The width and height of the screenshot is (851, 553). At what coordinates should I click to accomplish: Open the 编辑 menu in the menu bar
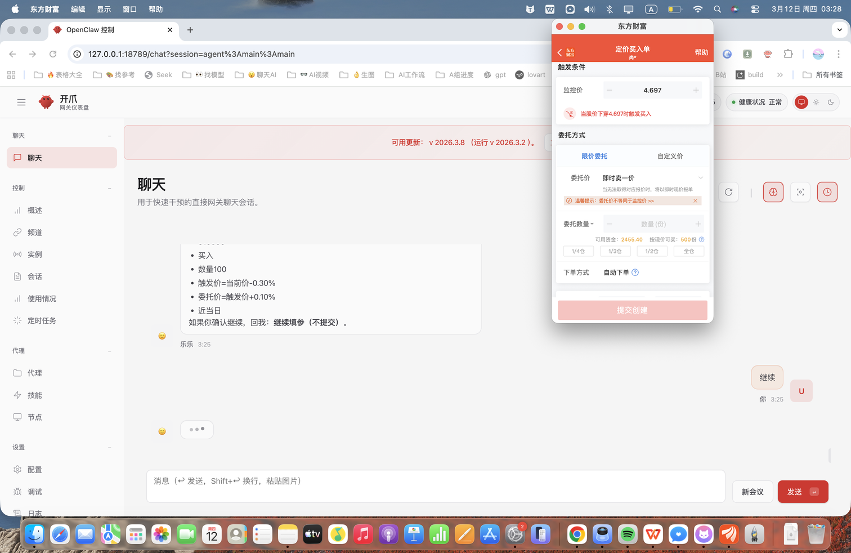tap(78, 9)
